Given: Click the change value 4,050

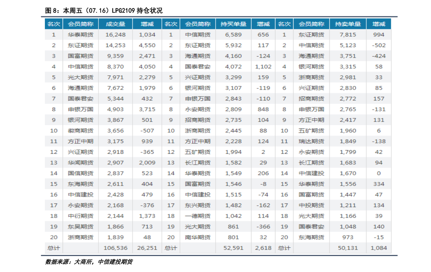Looking at the screenshot, I should 147,67.
